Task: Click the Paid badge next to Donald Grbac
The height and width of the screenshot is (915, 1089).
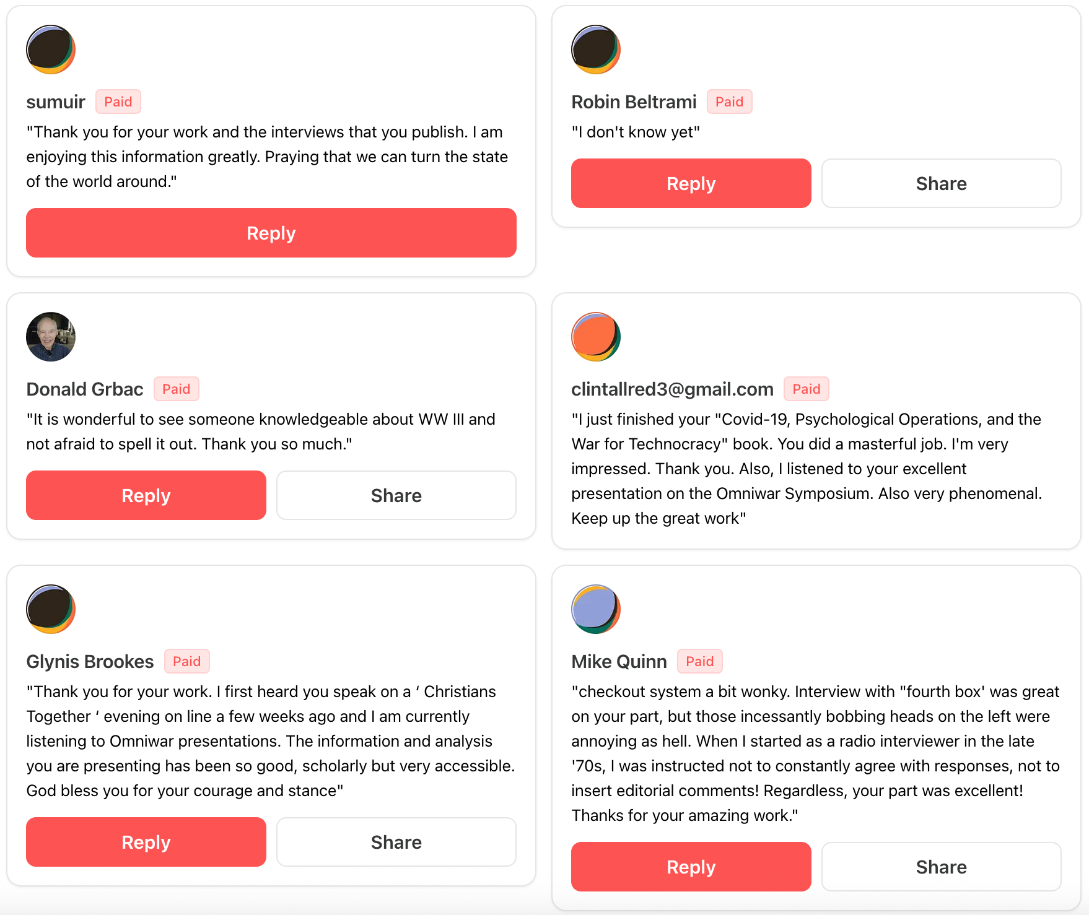Action: coord(177,389)
